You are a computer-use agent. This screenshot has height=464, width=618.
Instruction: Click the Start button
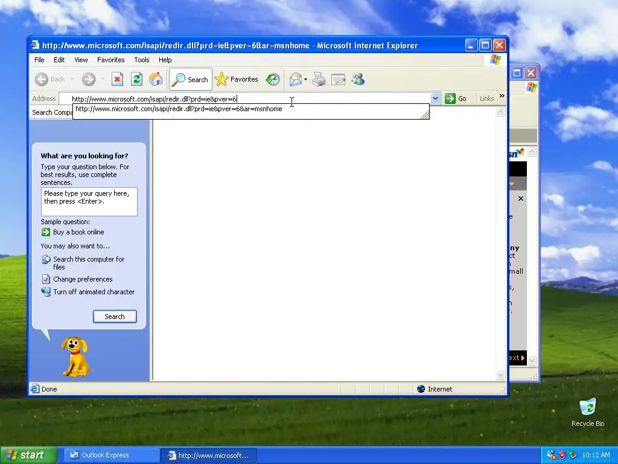(28, 456)
